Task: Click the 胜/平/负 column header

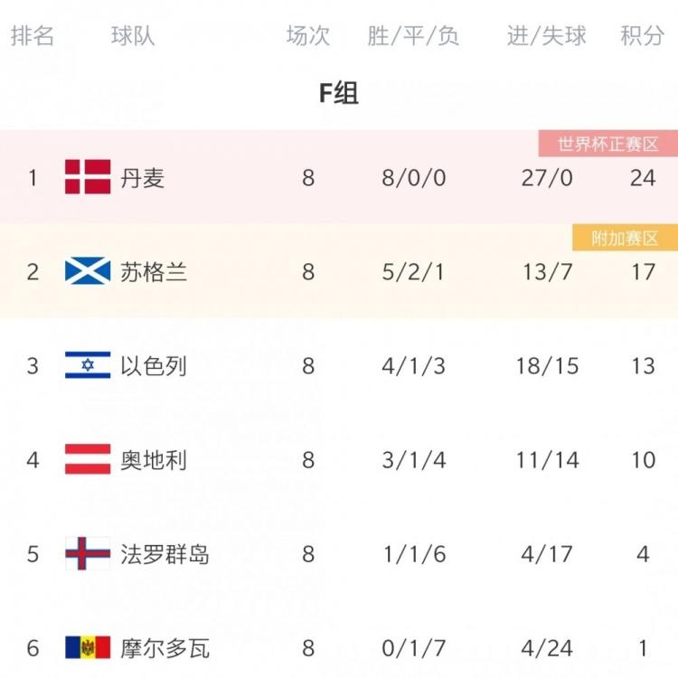Action: [x=413, y=35]
